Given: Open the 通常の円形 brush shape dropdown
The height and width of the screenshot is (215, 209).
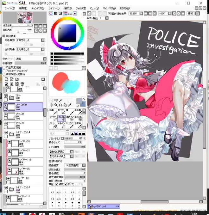Looking at the screenshot, I should point(61,152).
